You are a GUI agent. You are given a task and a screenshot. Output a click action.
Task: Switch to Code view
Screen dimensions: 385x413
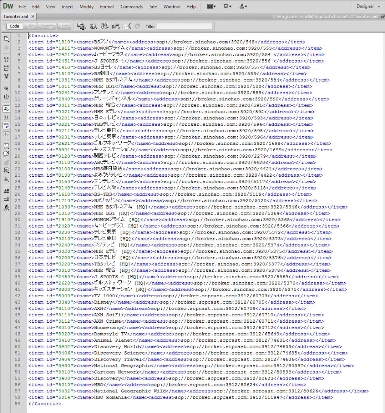pos(15,26)
